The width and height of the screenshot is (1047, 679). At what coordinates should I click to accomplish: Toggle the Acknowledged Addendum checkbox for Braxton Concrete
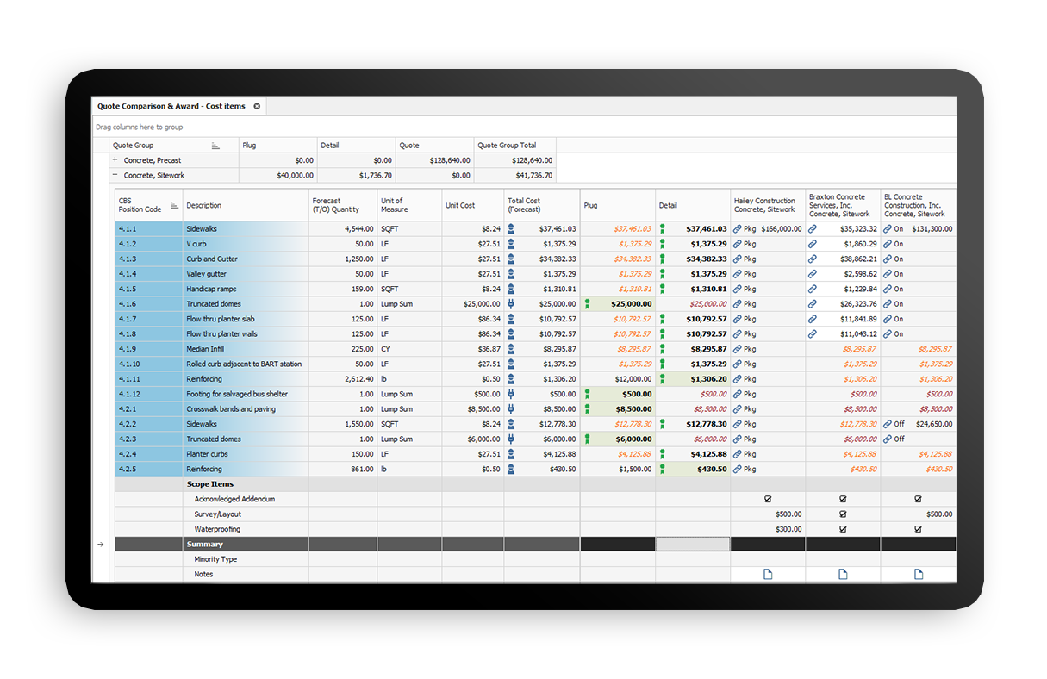tap(842, 498)
